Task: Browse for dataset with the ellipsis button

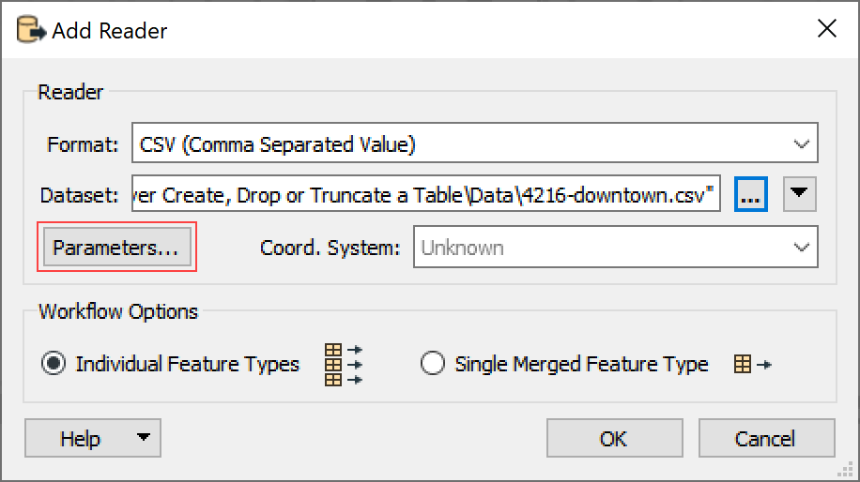Action: pyautogui.click(x=750, y=194)
